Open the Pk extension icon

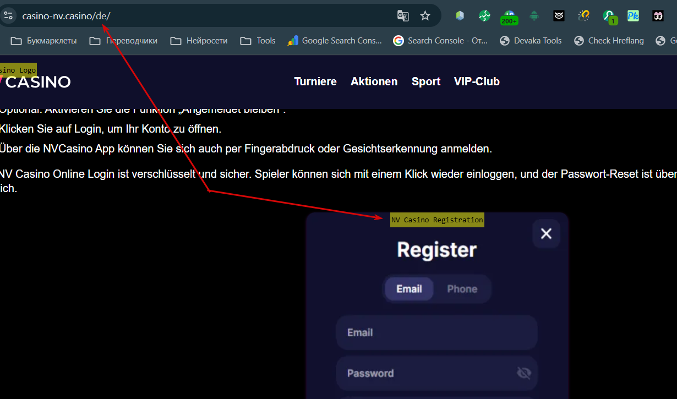coord(633,15)
